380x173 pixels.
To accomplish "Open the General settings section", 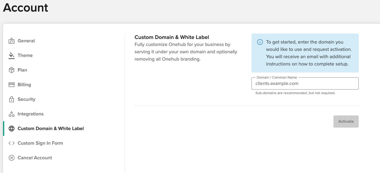I will point(26,41).
